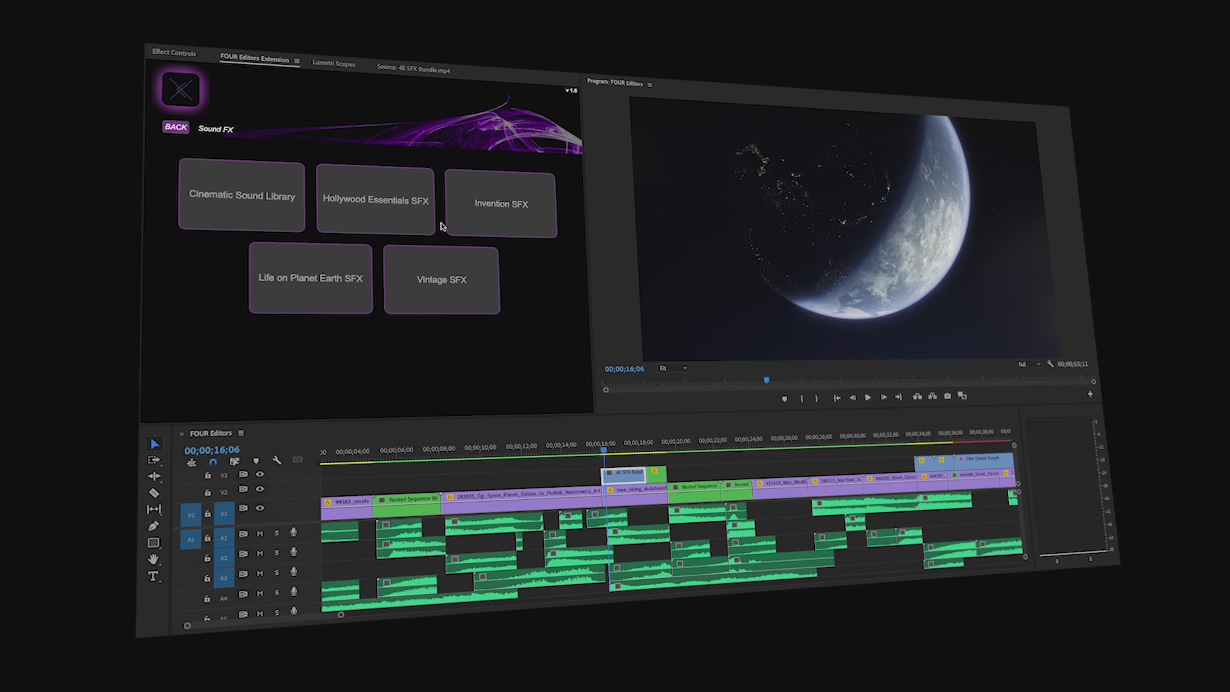Image resolution: width=1230 pixels, height=692 pixels.
Task: Open Timeline Display Settings wrench
Action: (277, 461)
